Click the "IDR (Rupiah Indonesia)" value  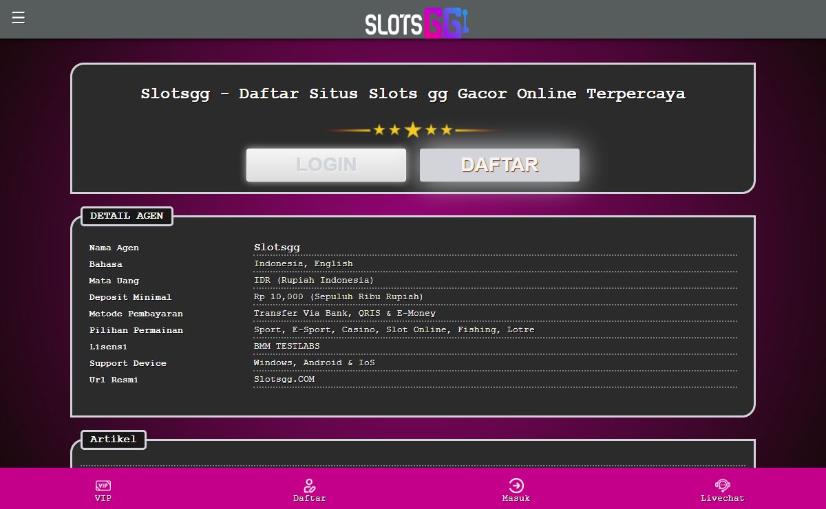tap(314, 281)
